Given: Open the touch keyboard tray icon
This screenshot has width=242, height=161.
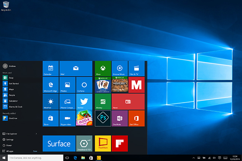Looking at the screenshot, I should pyautogui.click(x=225, y=158).
